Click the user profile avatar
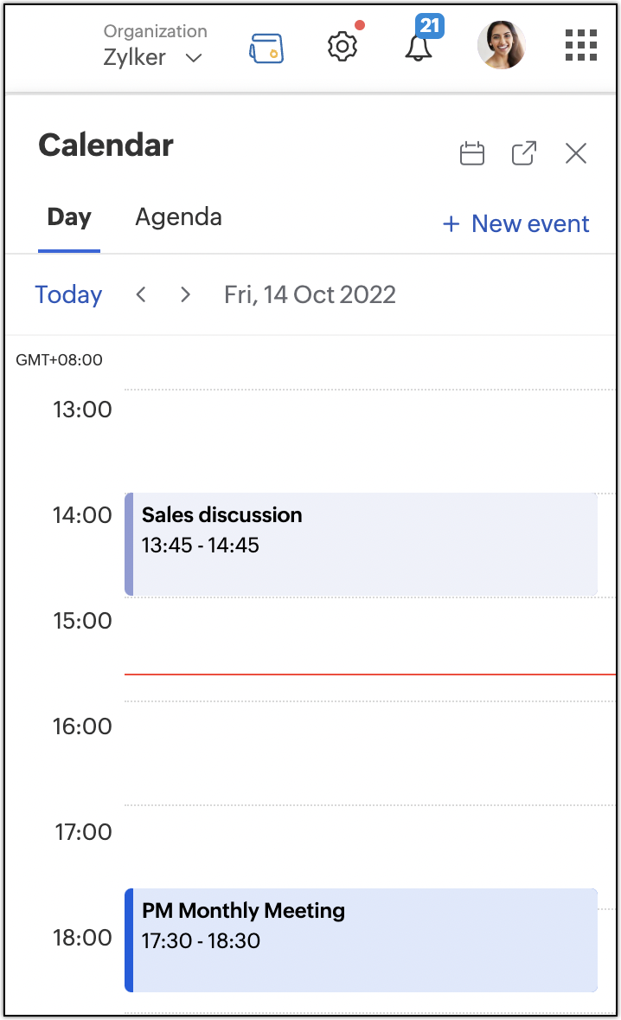Viewport: 621px width, 1020px height. (502, 45)
